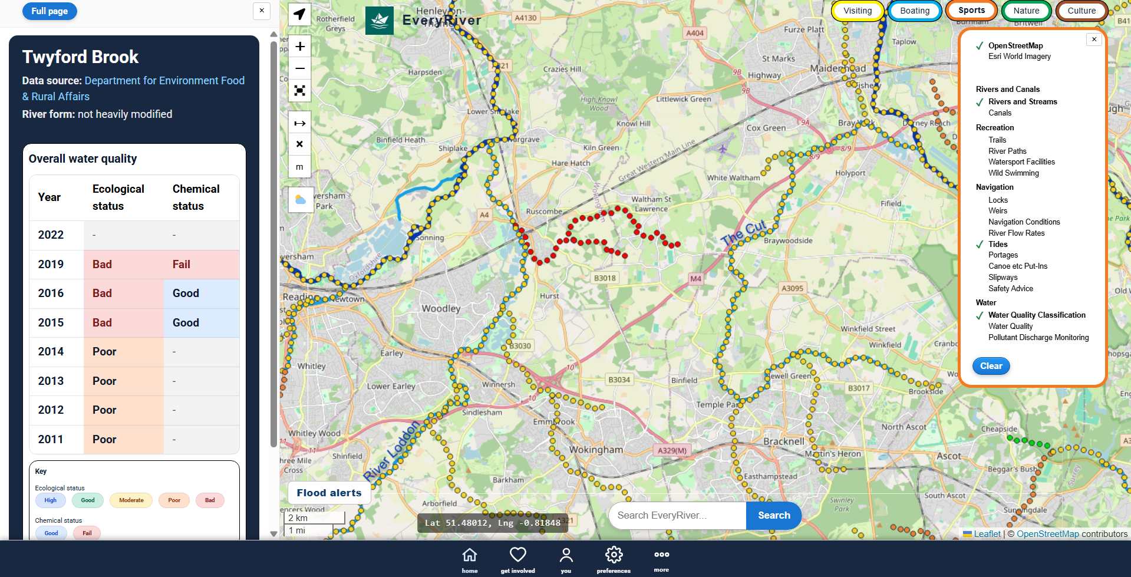Screen dimensions: 1131x577
Task: Follow the Department for Environment link
Action: tap(164, 80)
